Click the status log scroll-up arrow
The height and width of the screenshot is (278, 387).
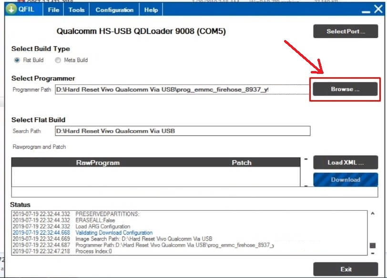pos(373,213)
